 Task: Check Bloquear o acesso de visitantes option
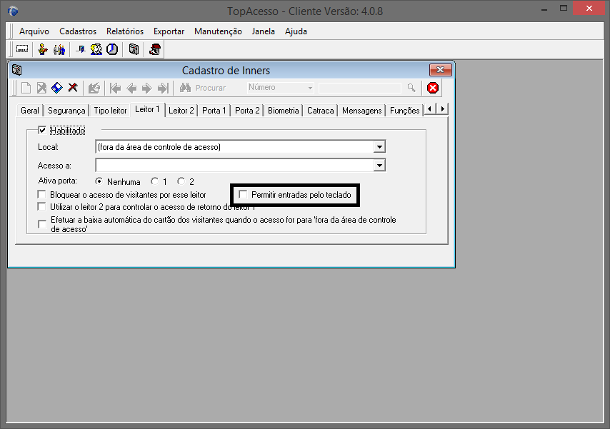42,194
